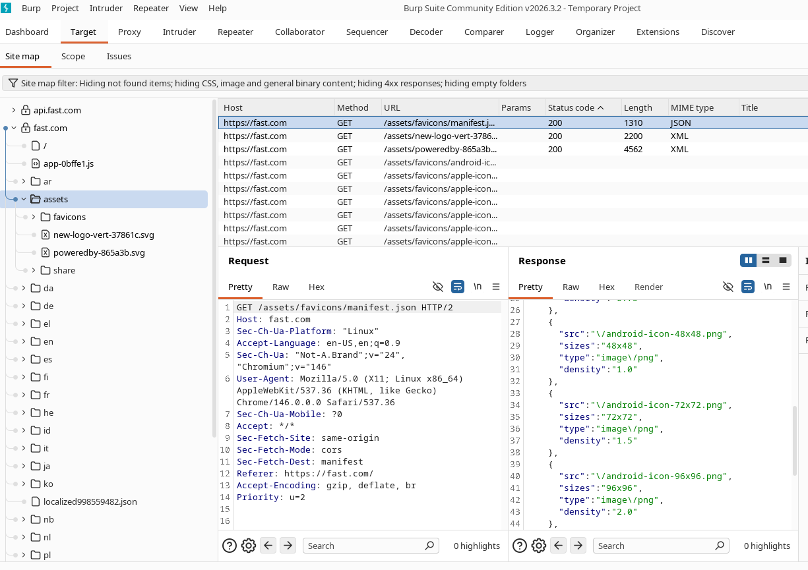Switch to the top/bottom stacked layout button
Image resolution: width=808 pixels, height=570 pixels.
coord(766,260)
